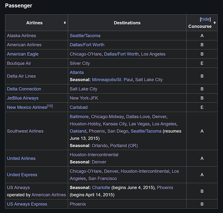Image resolution: width=223 pixels, height=213 pixels.
Task: Open the Dallas-Love destination link
Action: tap(138, 117)
